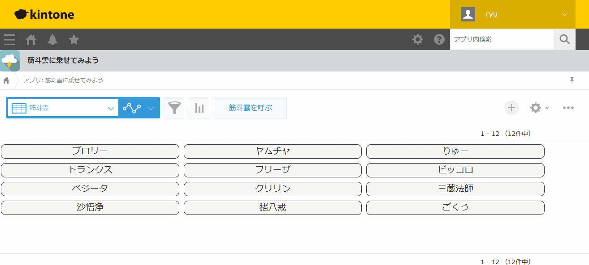This screenshot has height=265, width=589.
Task: Select the ピッコロ record button
Action: click(x=455, y=170)
